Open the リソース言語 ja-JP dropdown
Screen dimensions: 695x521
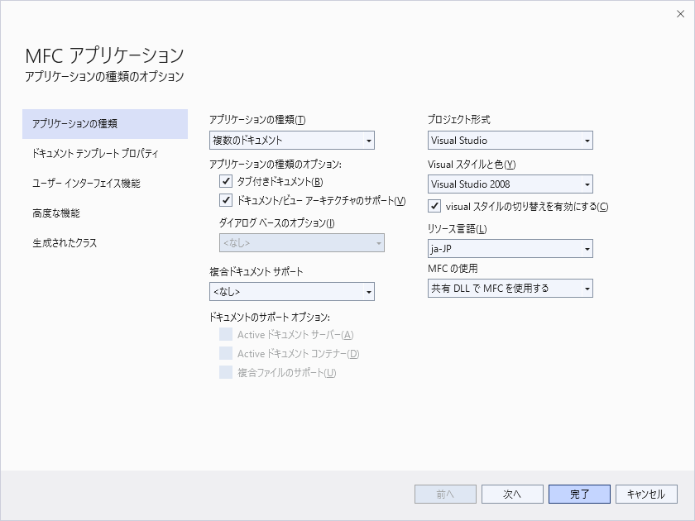(x=510, y=248)
